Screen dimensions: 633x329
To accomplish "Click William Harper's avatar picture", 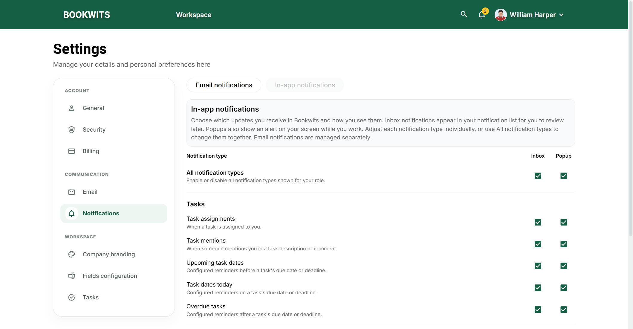I will tap(501, 15).
